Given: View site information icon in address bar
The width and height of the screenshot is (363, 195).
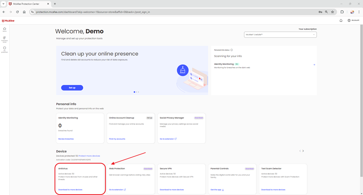Looking at the screenshot, I should click(x=32, y=12).
